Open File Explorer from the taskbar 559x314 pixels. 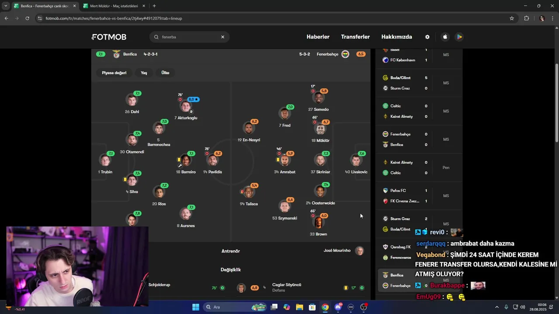pyautogui.click(x=300, y=307)
